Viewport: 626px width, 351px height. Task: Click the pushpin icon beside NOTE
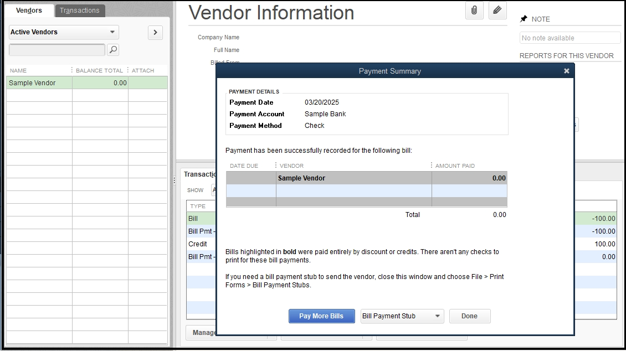[x=524, y=19]
